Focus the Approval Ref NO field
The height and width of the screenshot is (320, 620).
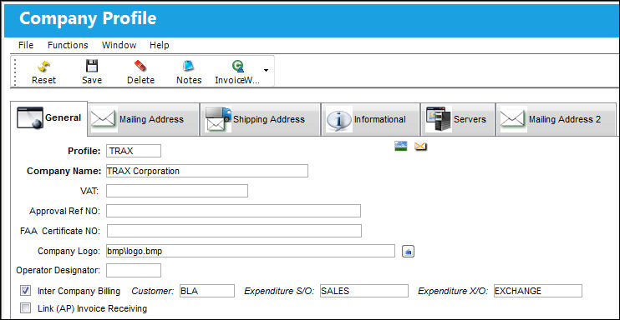pos(233,211)
